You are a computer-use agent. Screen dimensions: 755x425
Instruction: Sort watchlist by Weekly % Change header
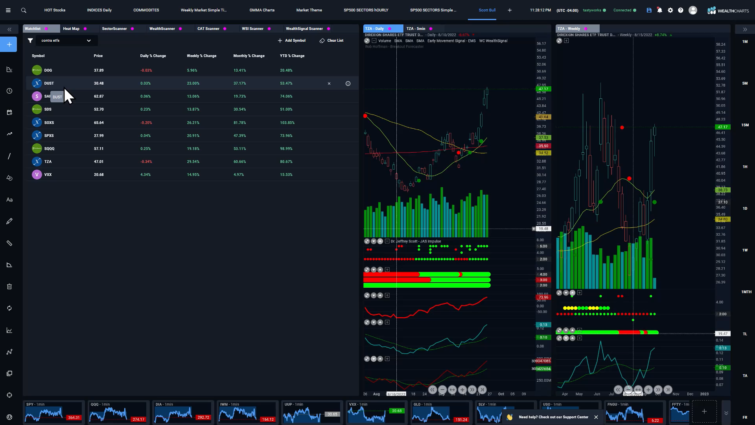[x=202, y=56]
